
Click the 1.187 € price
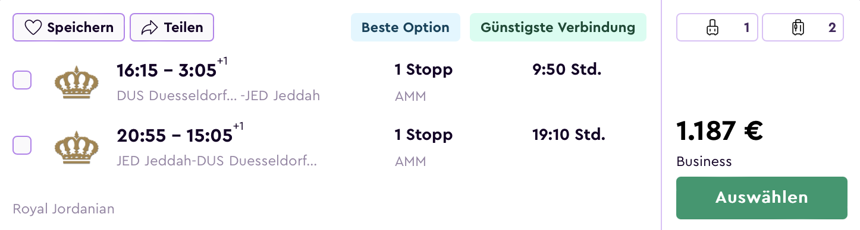pyautogui.click(x=720, y=131)
